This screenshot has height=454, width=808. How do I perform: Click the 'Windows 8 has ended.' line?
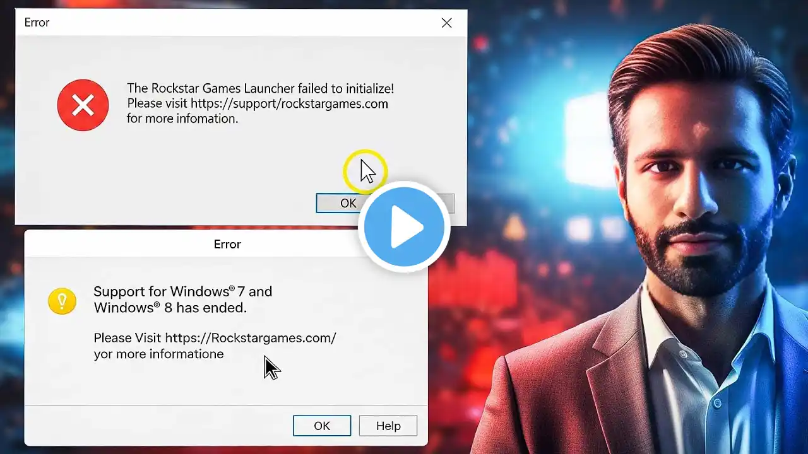(170, 308)
